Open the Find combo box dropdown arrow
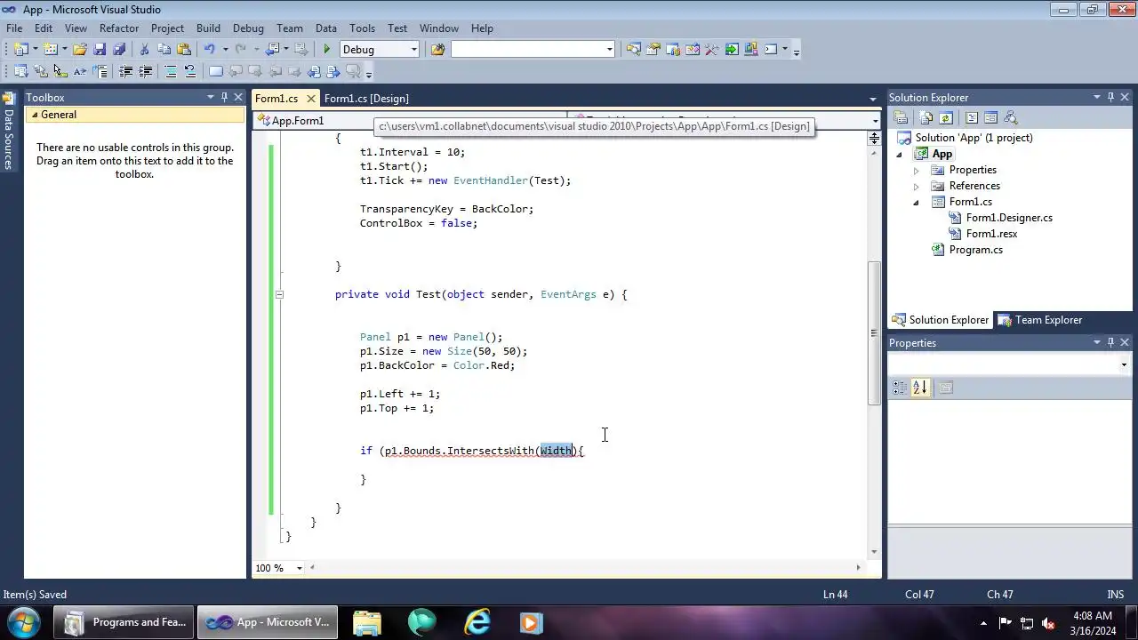 pyautogui.click(x=609, y=50)
